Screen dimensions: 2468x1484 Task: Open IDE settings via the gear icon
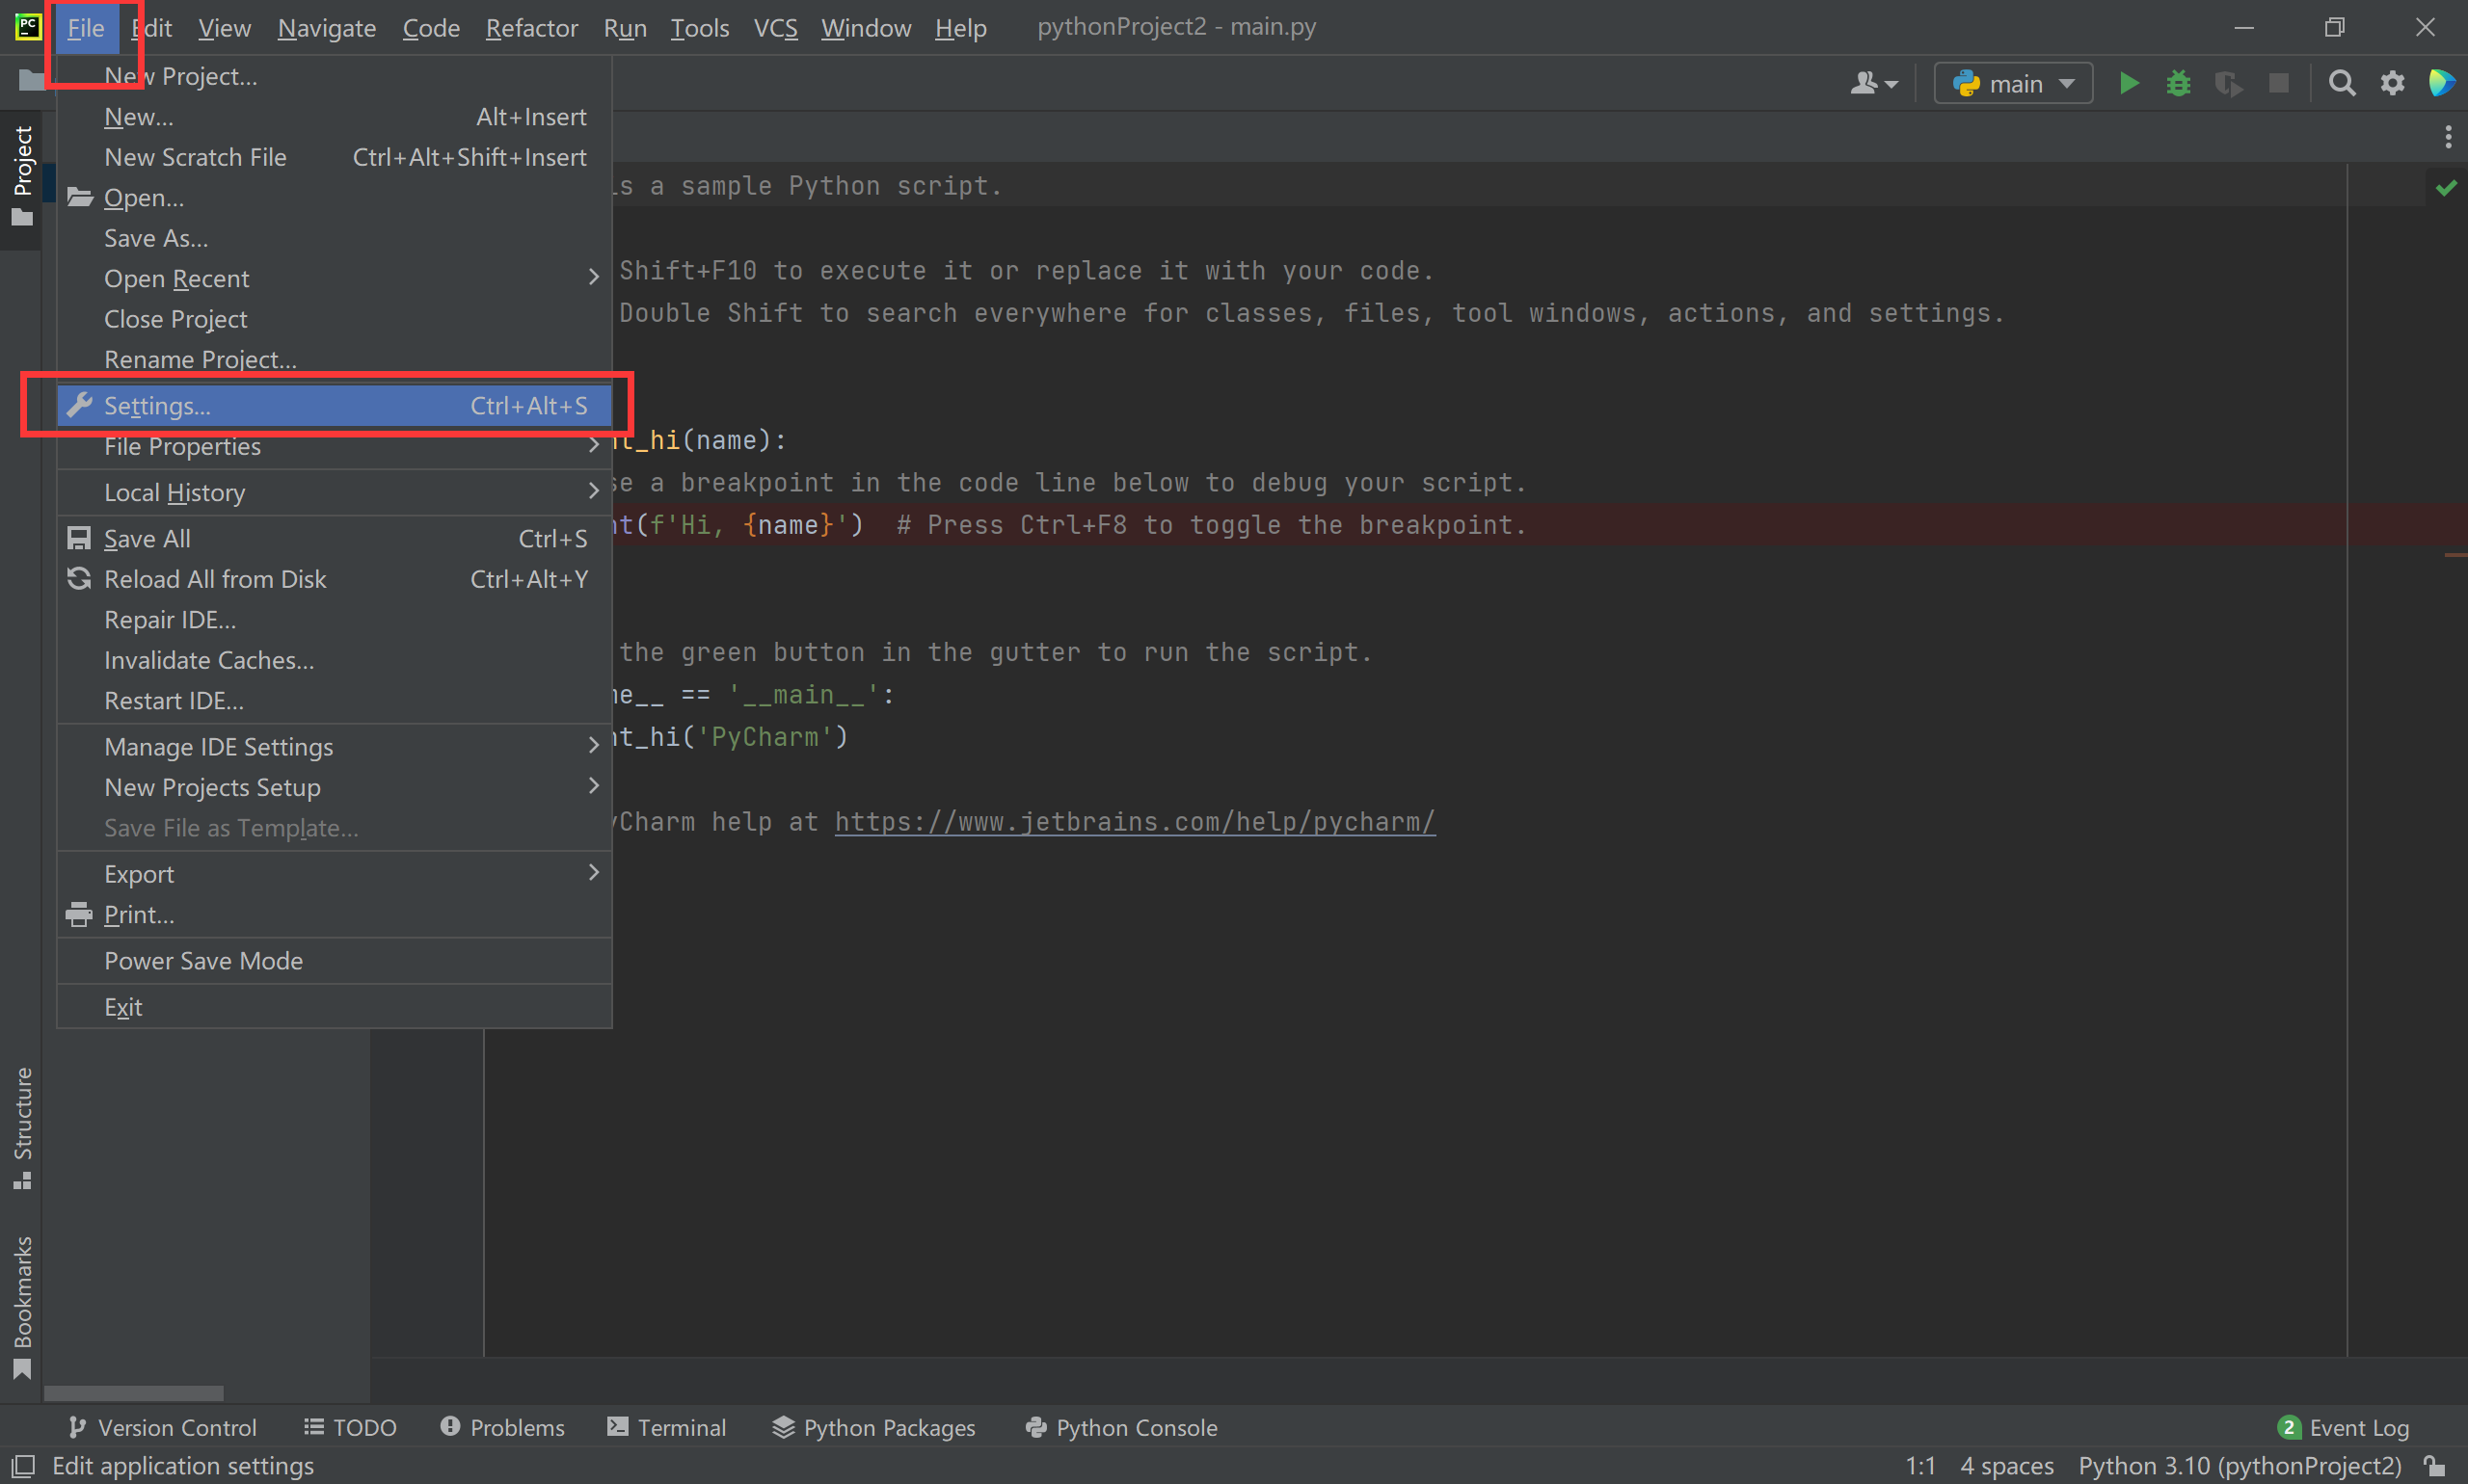tap(2392, 83)
